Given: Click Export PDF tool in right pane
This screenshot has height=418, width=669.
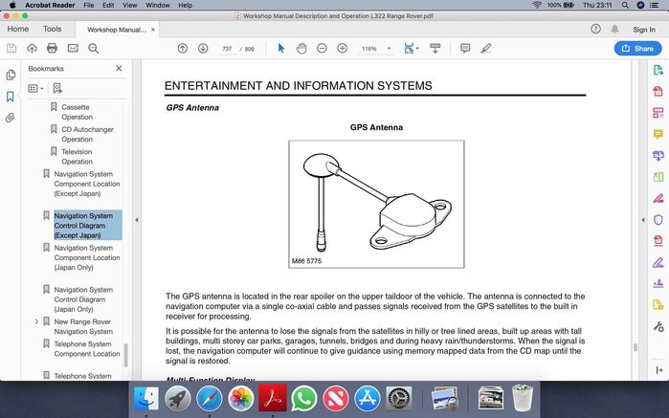Looking at the screenshot, I should coord(658,70).
